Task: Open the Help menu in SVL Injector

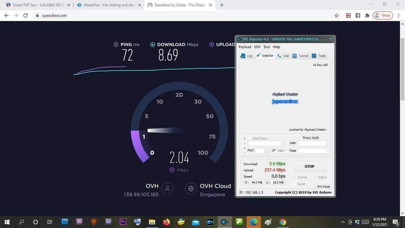Action: point(276,47)
